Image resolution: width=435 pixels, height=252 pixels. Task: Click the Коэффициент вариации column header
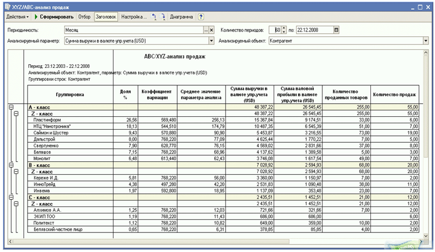tap(157, 94)
